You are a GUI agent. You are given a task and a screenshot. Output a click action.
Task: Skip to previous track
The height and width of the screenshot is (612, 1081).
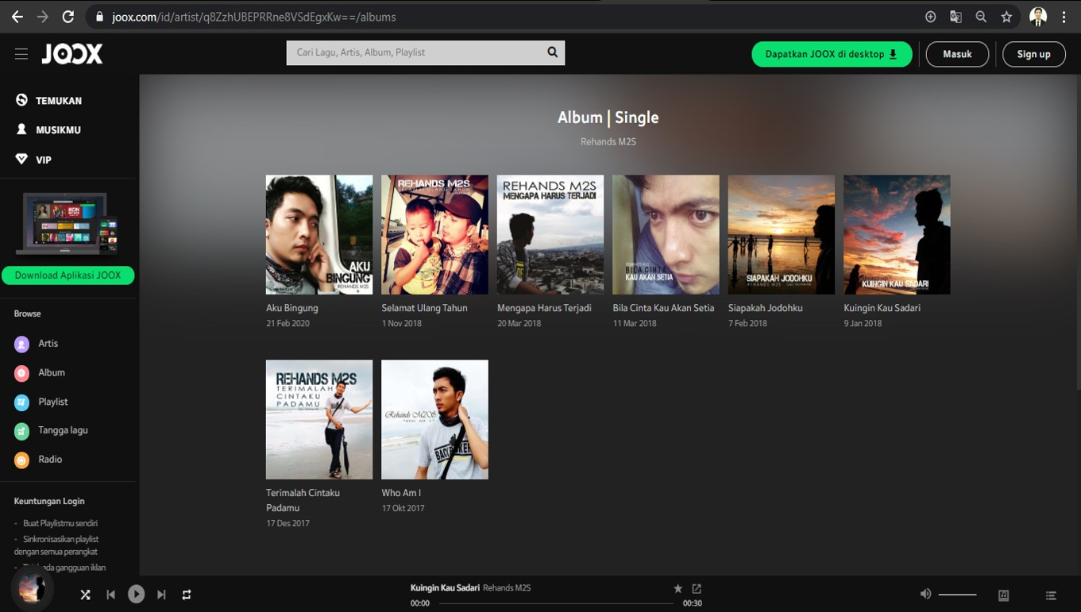pos(110,595)
